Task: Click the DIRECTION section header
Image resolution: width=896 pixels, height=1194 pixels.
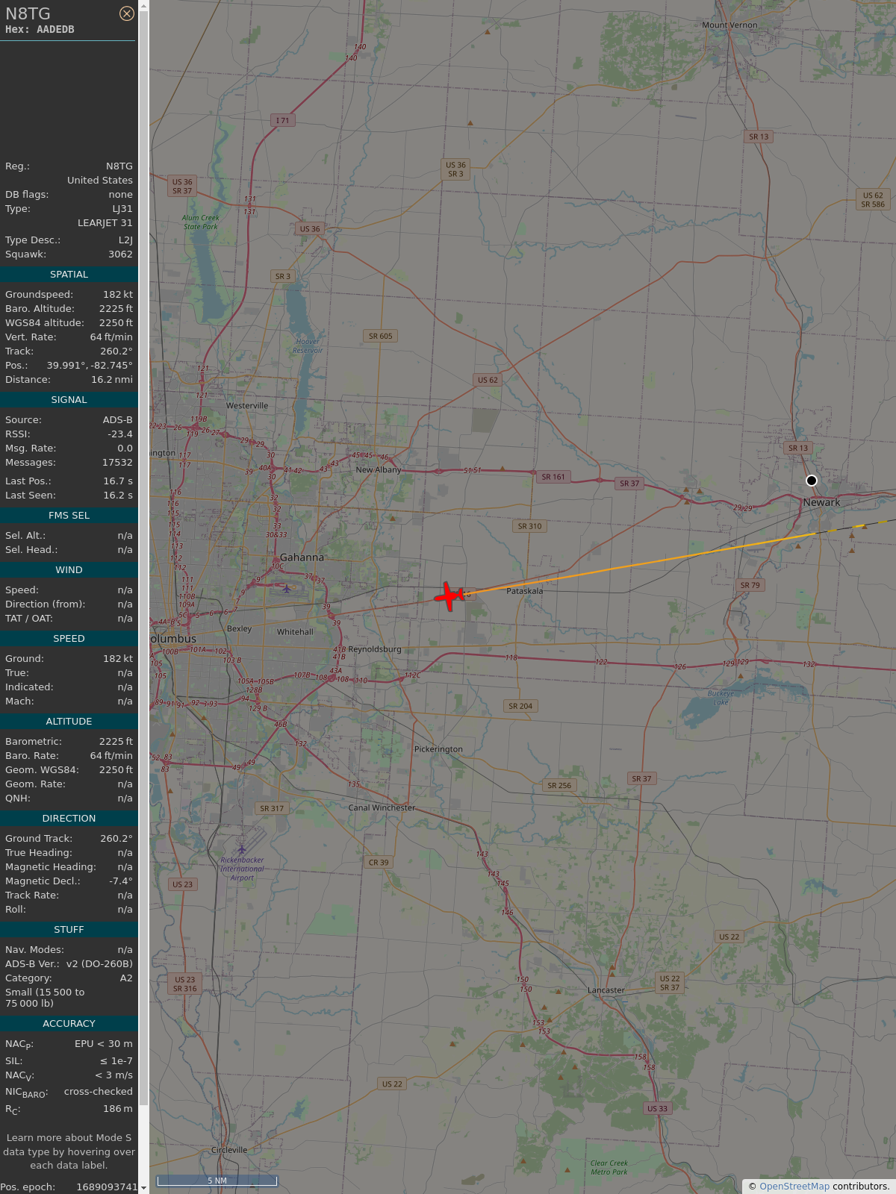Action: 69,819
